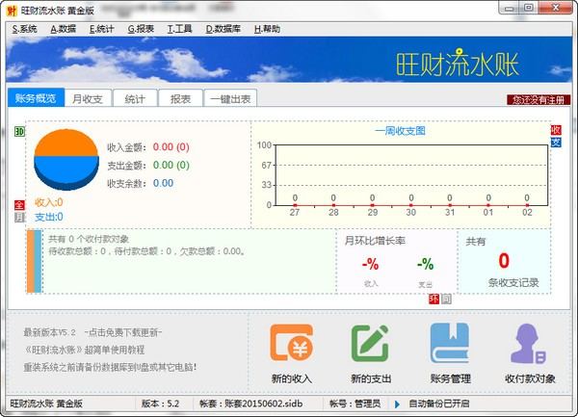Screen dimensions: 578x417
Task: Select red 环 ring-ratio icon
Action: pos(433,299)
